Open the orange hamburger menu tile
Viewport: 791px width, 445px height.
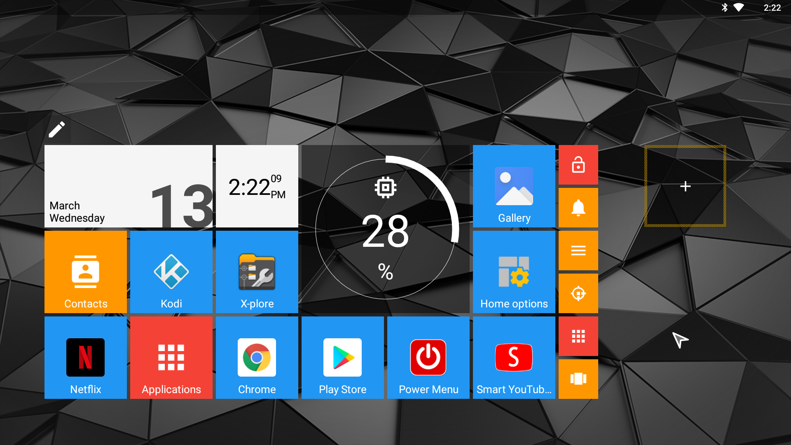point(578,251)
